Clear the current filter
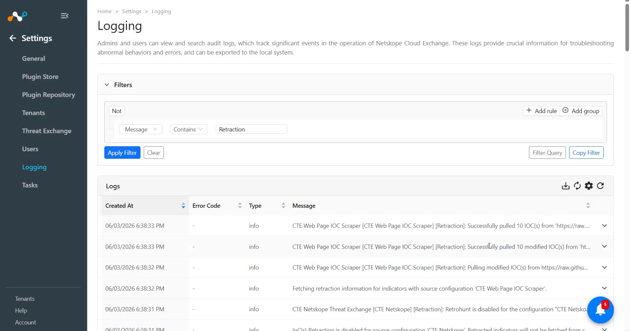The height and width of the screenshot is (331, 630). pos(154,153)
